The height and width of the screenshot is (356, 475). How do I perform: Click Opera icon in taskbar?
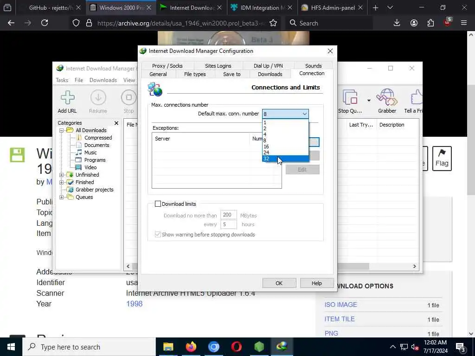236,347
